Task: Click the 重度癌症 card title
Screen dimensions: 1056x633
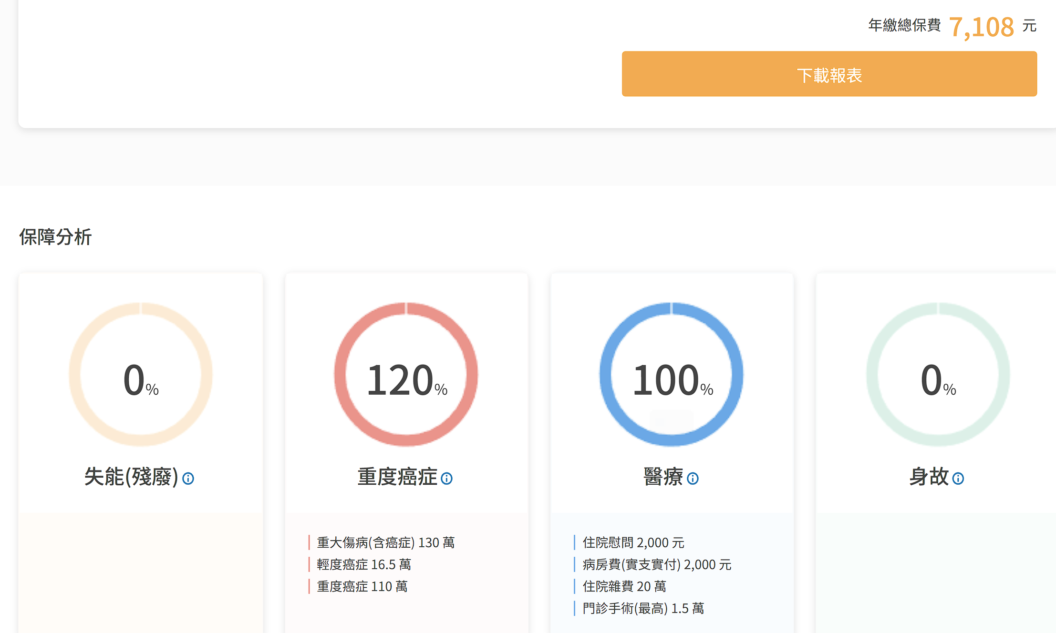Action: pyautogui.click(x=397, y=477)
